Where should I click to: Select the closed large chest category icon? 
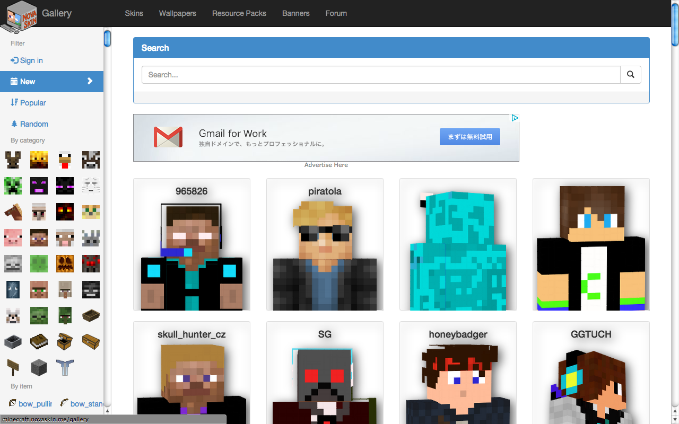click(x=91, y=341)
